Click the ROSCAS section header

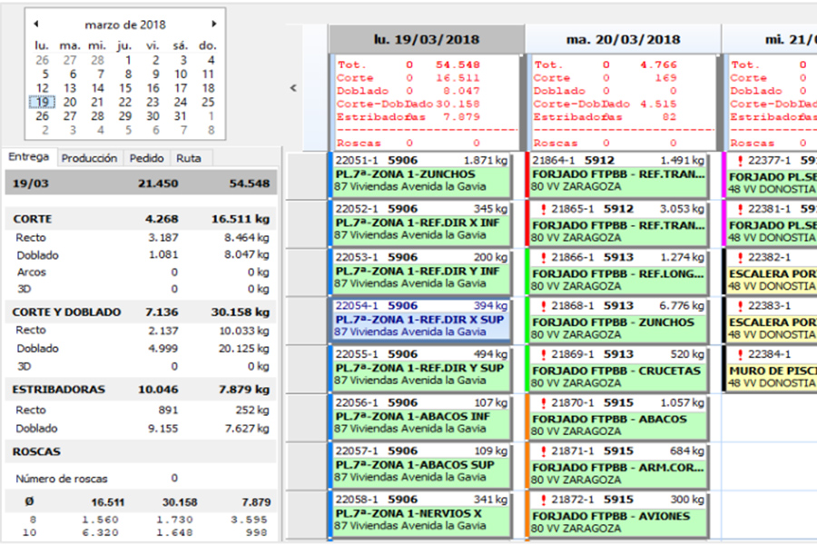tap(141, 451)
